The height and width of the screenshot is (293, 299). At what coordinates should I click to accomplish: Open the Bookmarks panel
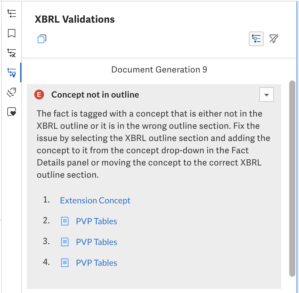point(12,34)
